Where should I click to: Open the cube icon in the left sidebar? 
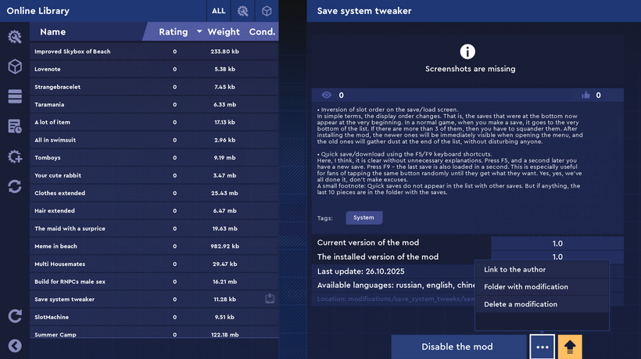(14, 66)
